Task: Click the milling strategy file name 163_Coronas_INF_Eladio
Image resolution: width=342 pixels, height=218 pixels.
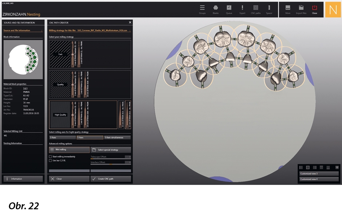Action: [102, 31]
